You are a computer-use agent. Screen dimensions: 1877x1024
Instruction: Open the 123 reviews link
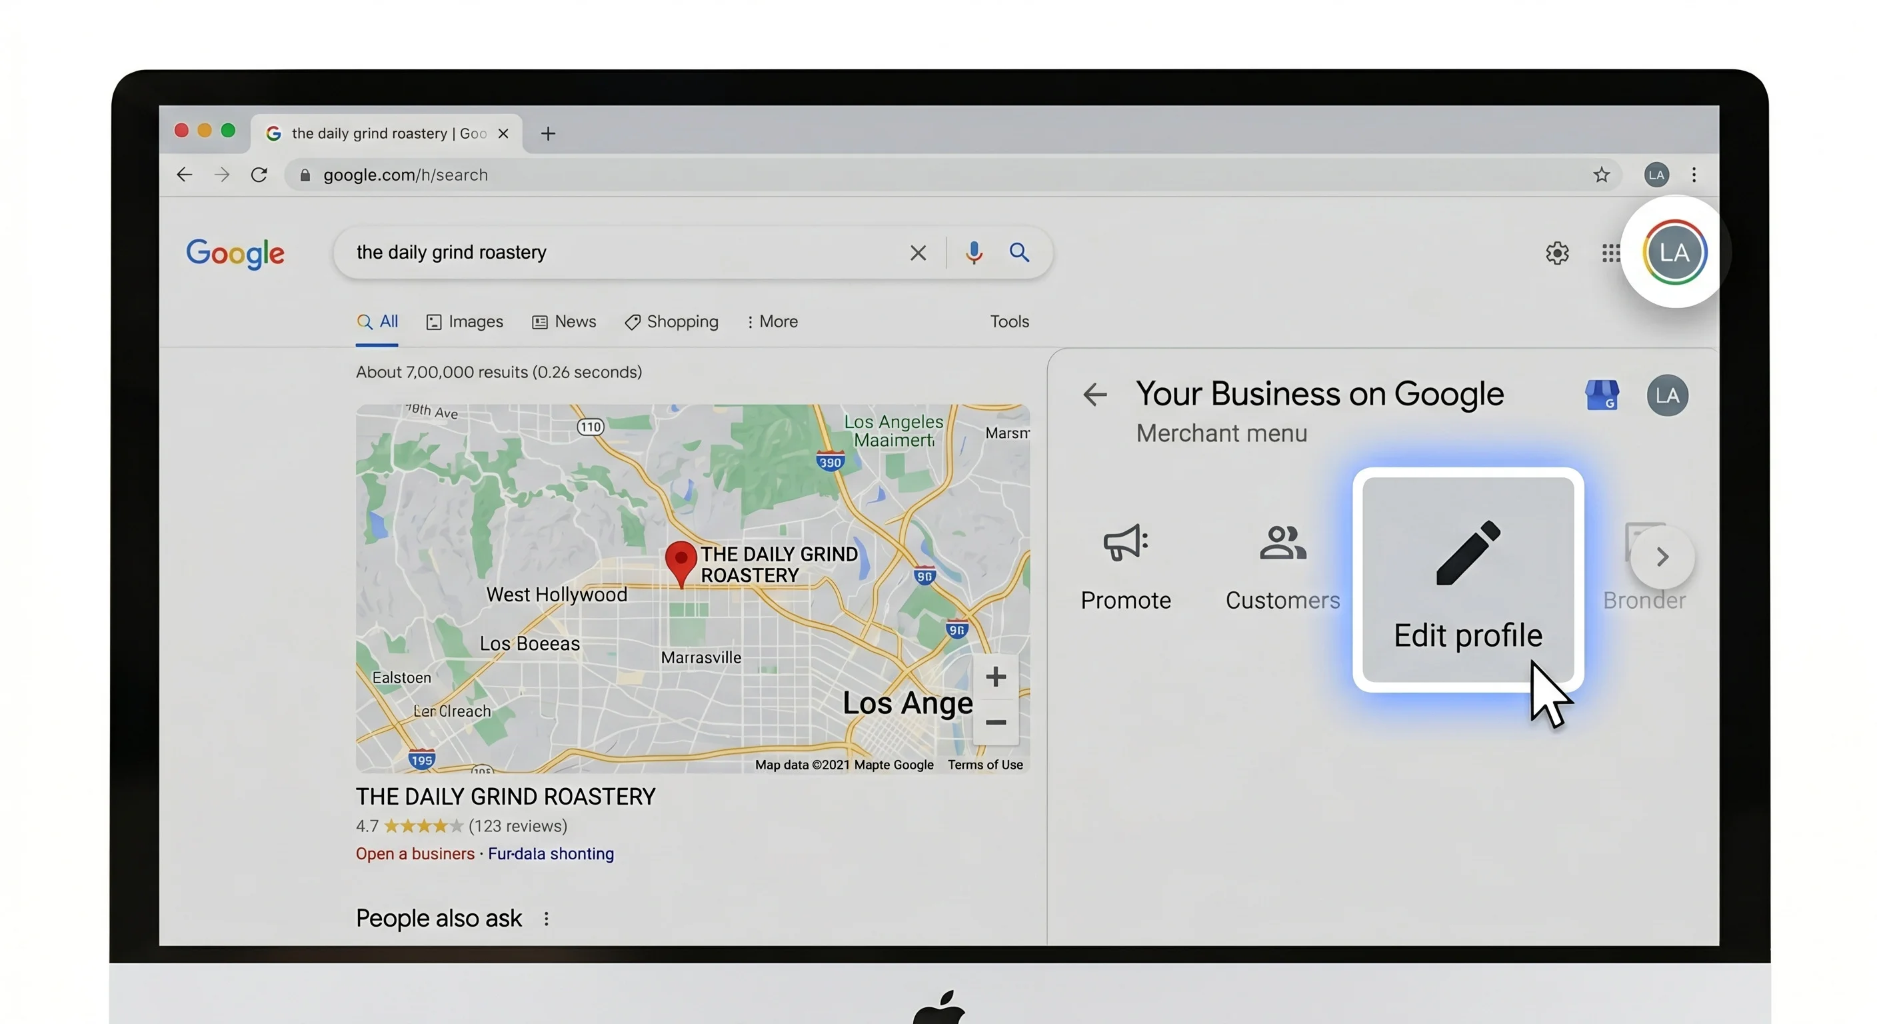point(517,826)
